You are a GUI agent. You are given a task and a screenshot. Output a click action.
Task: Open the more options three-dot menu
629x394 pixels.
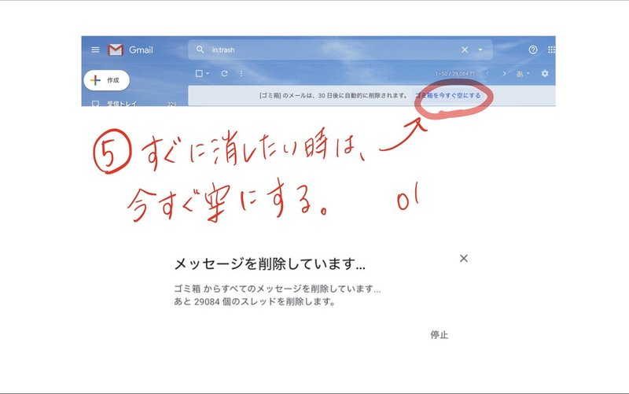pos(241,73)
